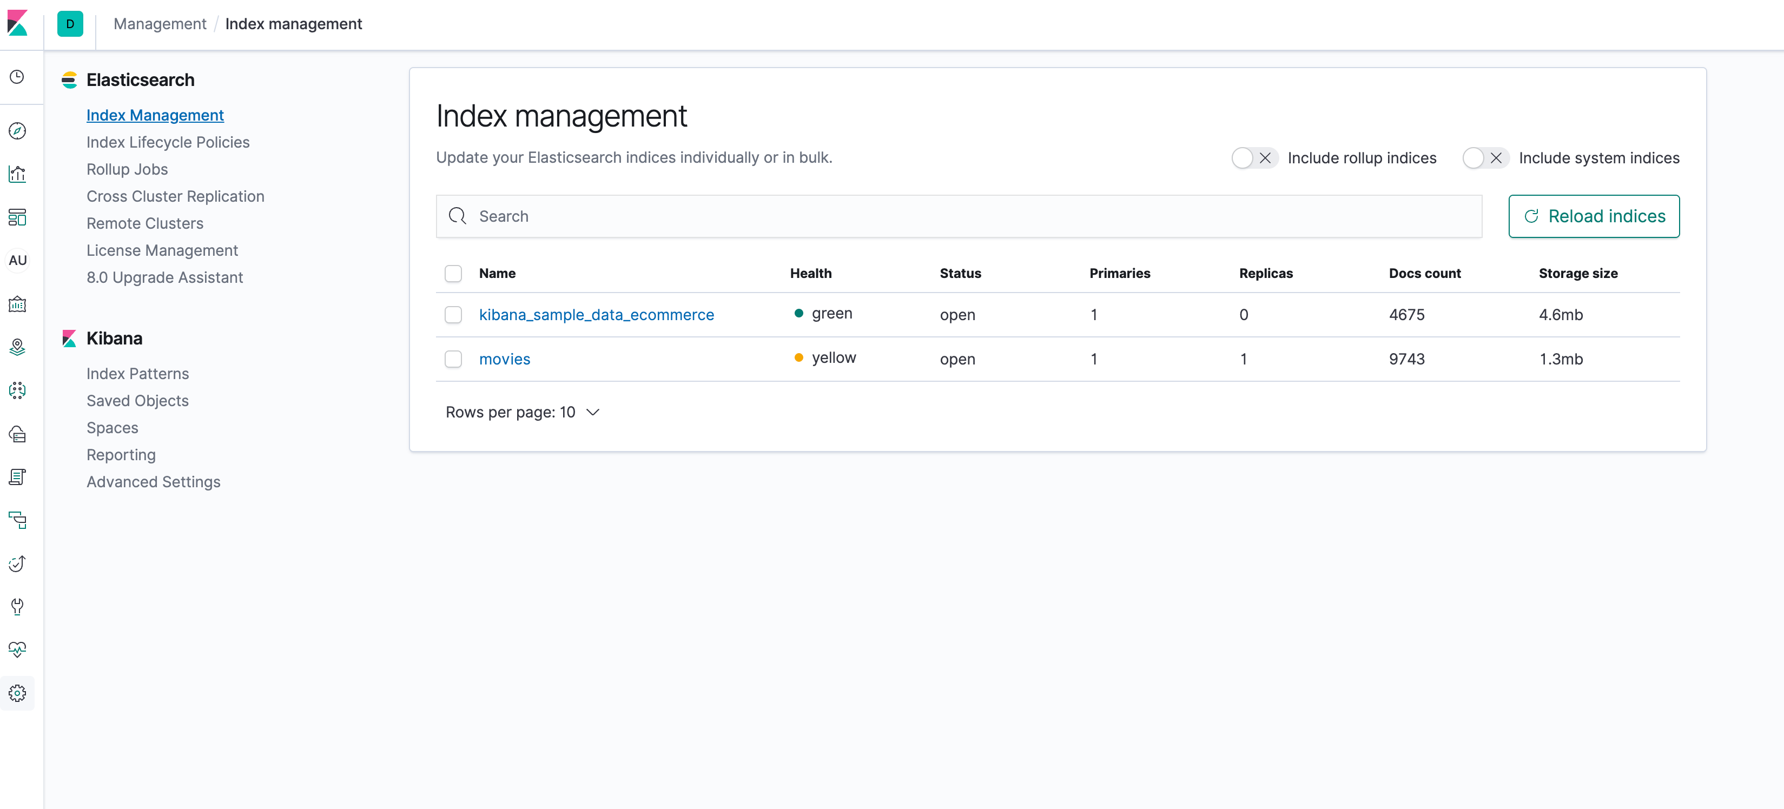Check the select-all indices checkbox
The height and width of the screenshot is (809, 1784).
(x=454, y=274)
